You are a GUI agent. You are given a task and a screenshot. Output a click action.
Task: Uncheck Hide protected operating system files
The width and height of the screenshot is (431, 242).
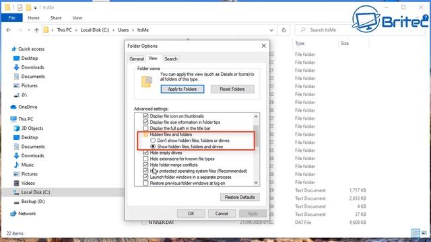(145, 171)
